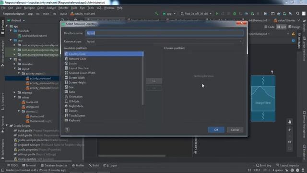This screenshot has height=173, width=307.
Task: Open the TODO tool window
Action: [x=12, y=165]
